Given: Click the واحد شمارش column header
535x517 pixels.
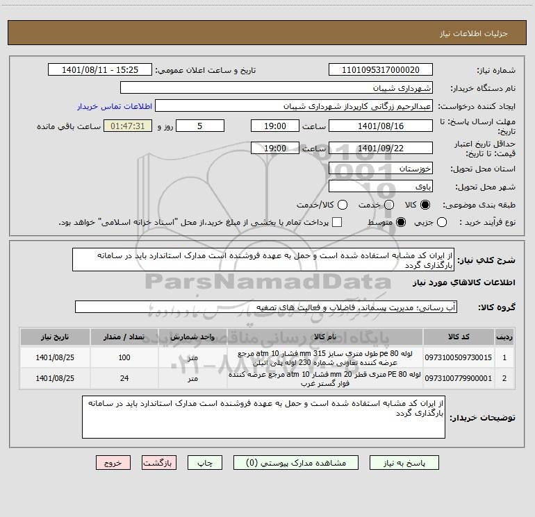Looking at the screenshot, I should click(x=192, y=337).
